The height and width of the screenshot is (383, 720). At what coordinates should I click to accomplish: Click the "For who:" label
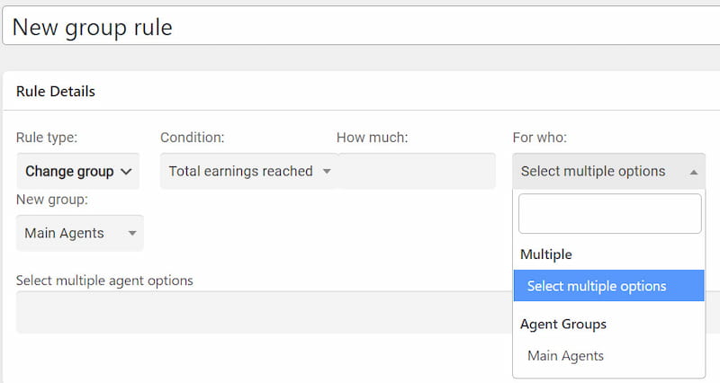(x=539, y=138)
